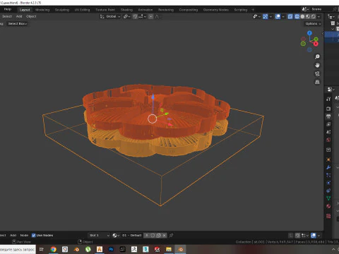The image size is (339, 254).
Task: Open the View Layer properties tab
Action: click(328, 124)
